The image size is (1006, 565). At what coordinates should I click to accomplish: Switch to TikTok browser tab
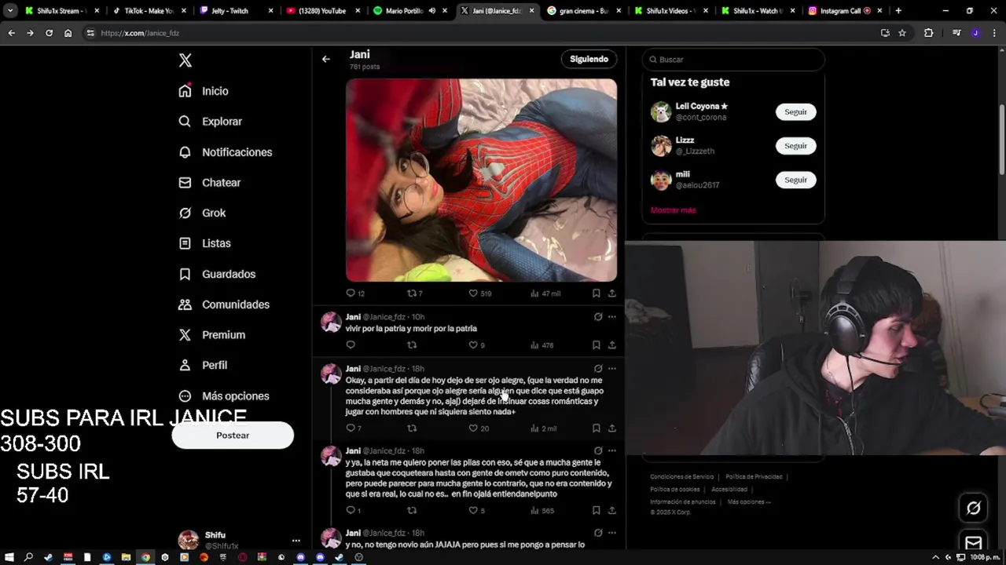149,11
